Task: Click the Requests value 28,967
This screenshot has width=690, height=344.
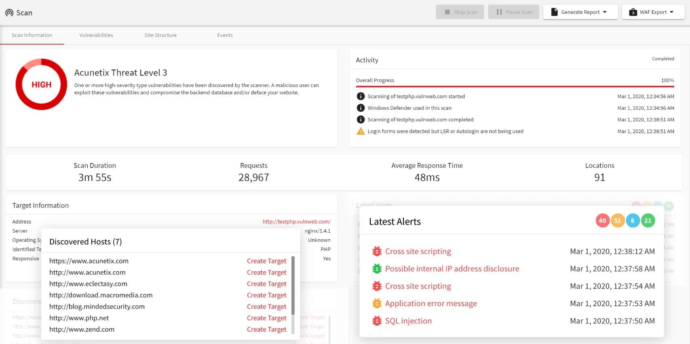Action: tap(253, 177)
